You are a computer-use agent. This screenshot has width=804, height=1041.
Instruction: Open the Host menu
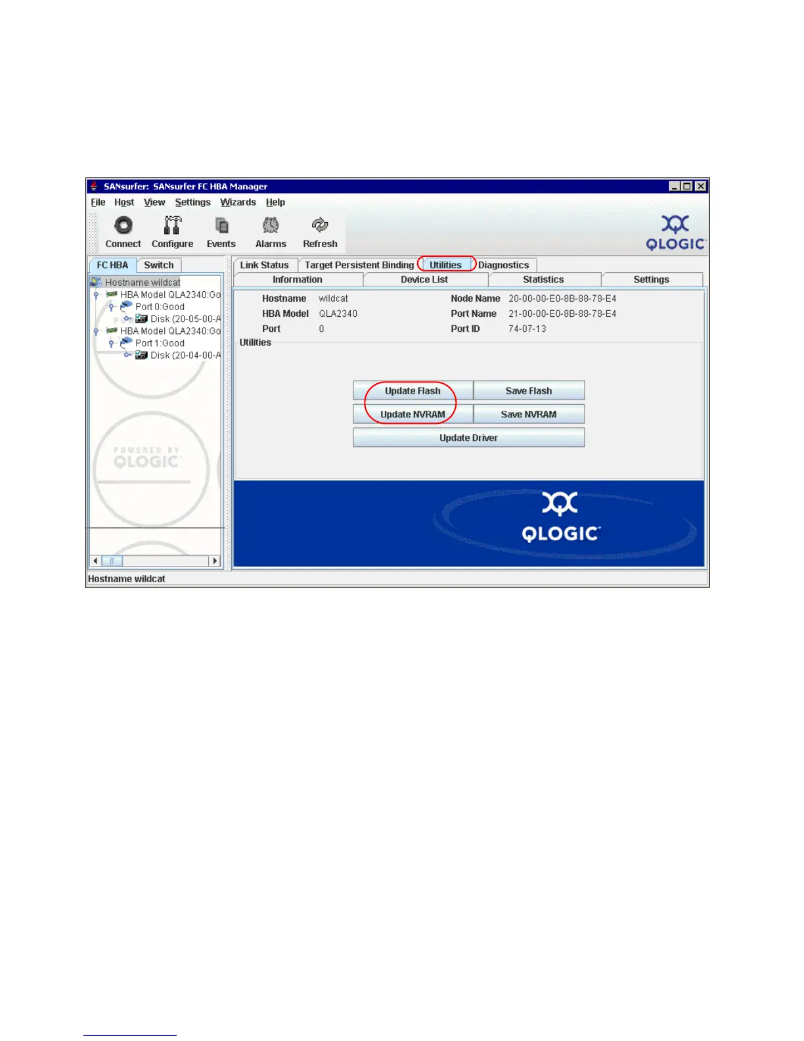(x=124, y=202)
